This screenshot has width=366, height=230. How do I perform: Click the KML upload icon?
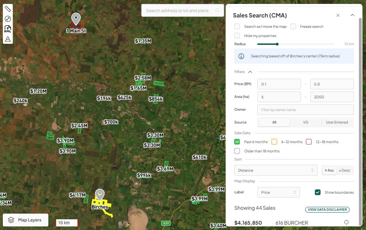click(x=8, y=29)
